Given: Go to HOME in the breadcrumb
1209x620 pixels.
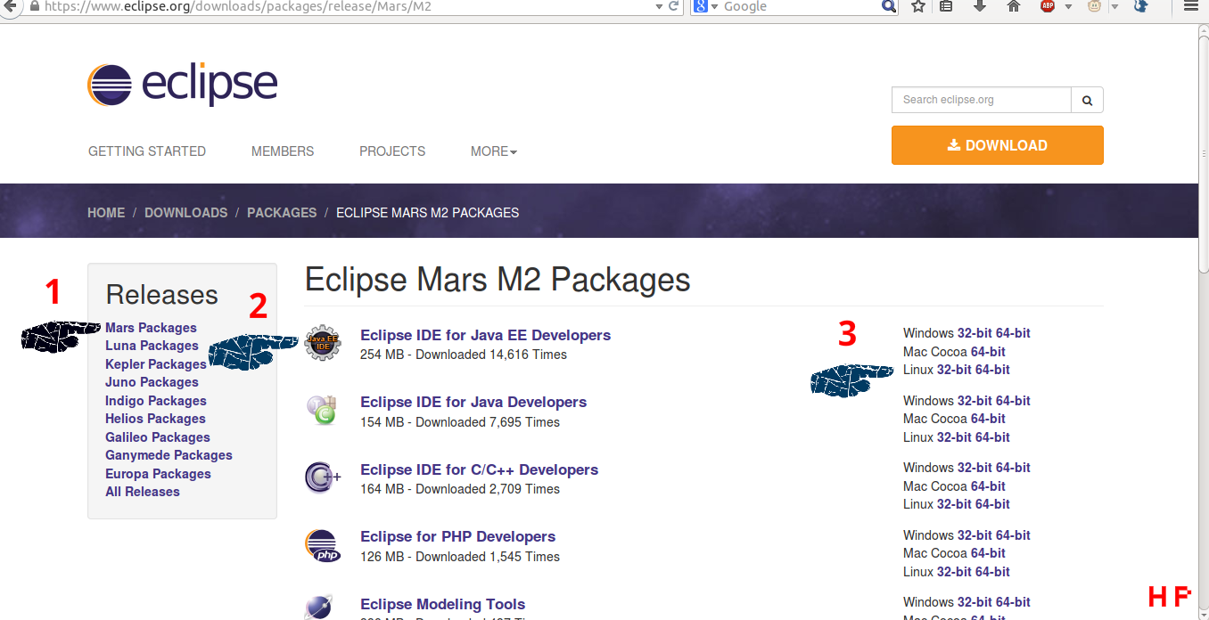Looking at the screenshot, I should coord(106,213).
